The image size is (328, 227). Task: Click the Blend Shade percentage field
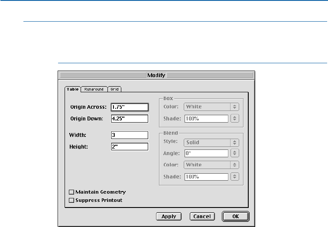206,177
